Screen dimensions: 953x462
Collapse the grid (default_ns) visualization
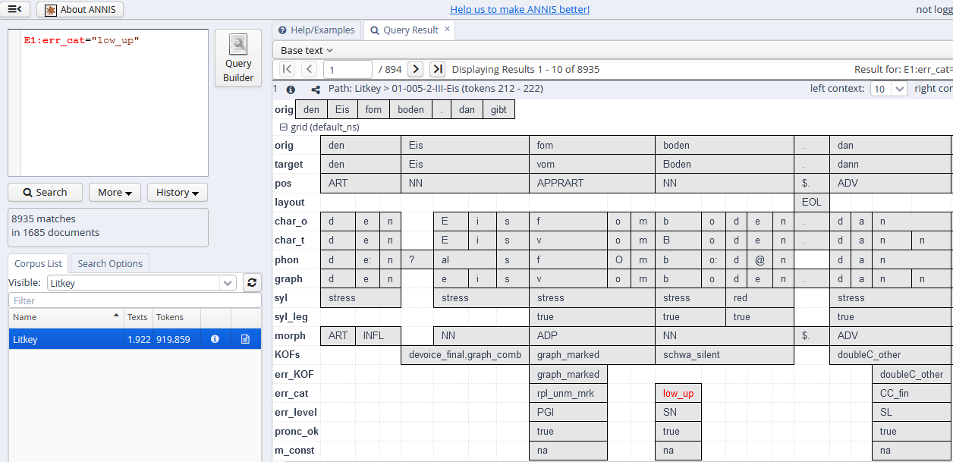coord(283,127)
